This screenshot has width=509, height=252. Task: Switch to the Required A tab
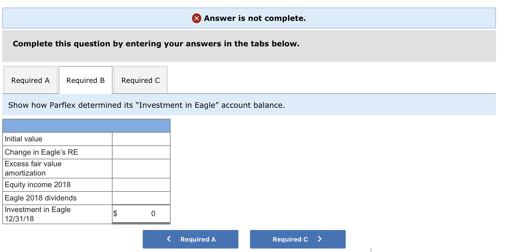coord(30,80)
